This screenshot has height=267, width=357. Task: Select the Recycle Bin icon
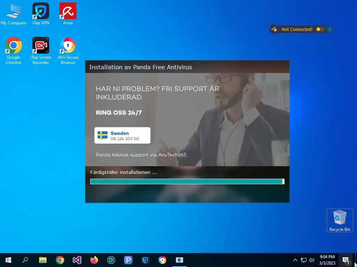[340, 220]
